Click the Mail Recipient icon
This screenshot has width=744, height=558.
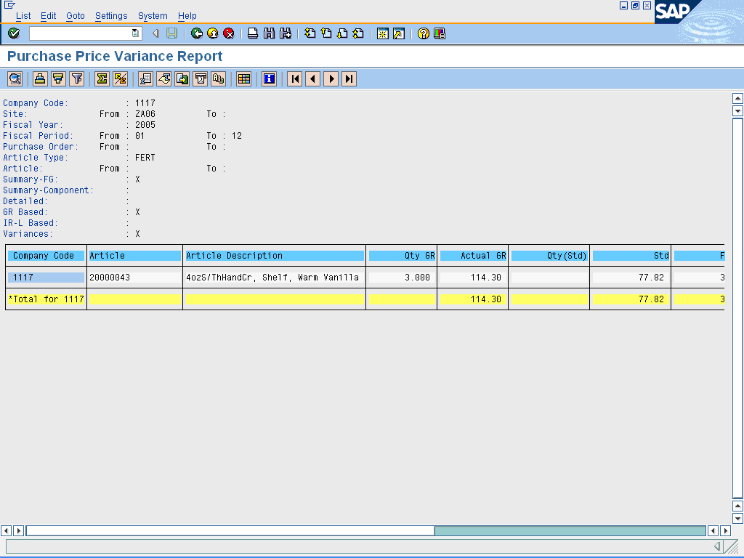coord(201,78)
